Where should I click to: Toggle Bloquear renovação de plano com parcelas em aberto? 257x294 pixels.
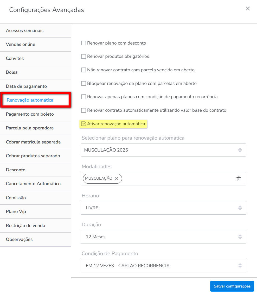pyautogui.click(x=83, y=84)
